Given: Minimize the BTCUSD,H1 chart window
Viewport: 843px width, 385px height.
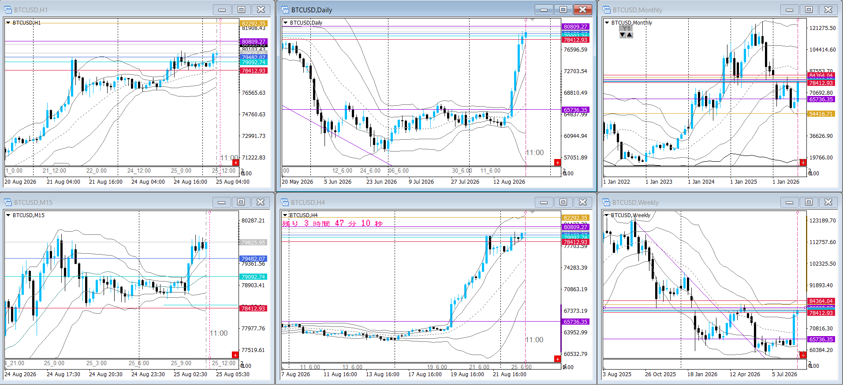Looking at the screenshot, I should pos(222,10).
